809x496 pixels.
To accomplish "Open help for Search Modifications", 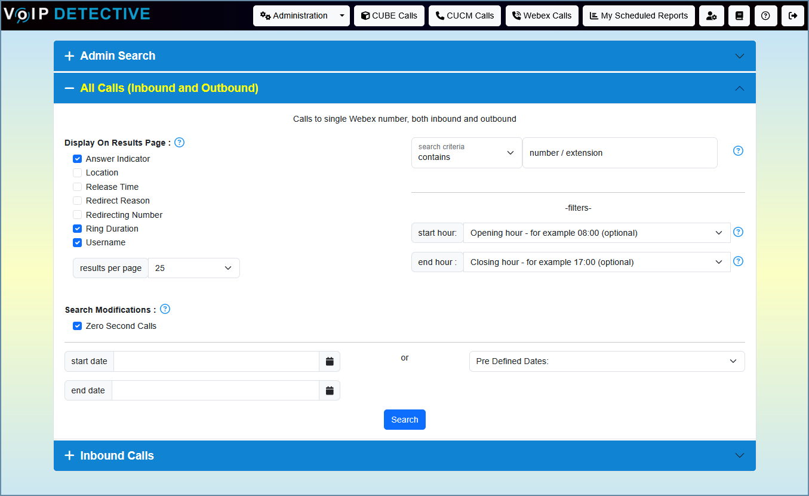I will (x=165, y=309).
